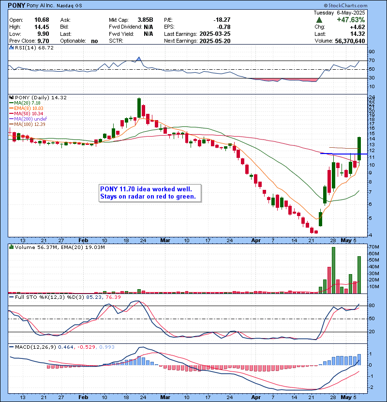Click the RSI(14) 68.72 indicator label

coord(34,47)
